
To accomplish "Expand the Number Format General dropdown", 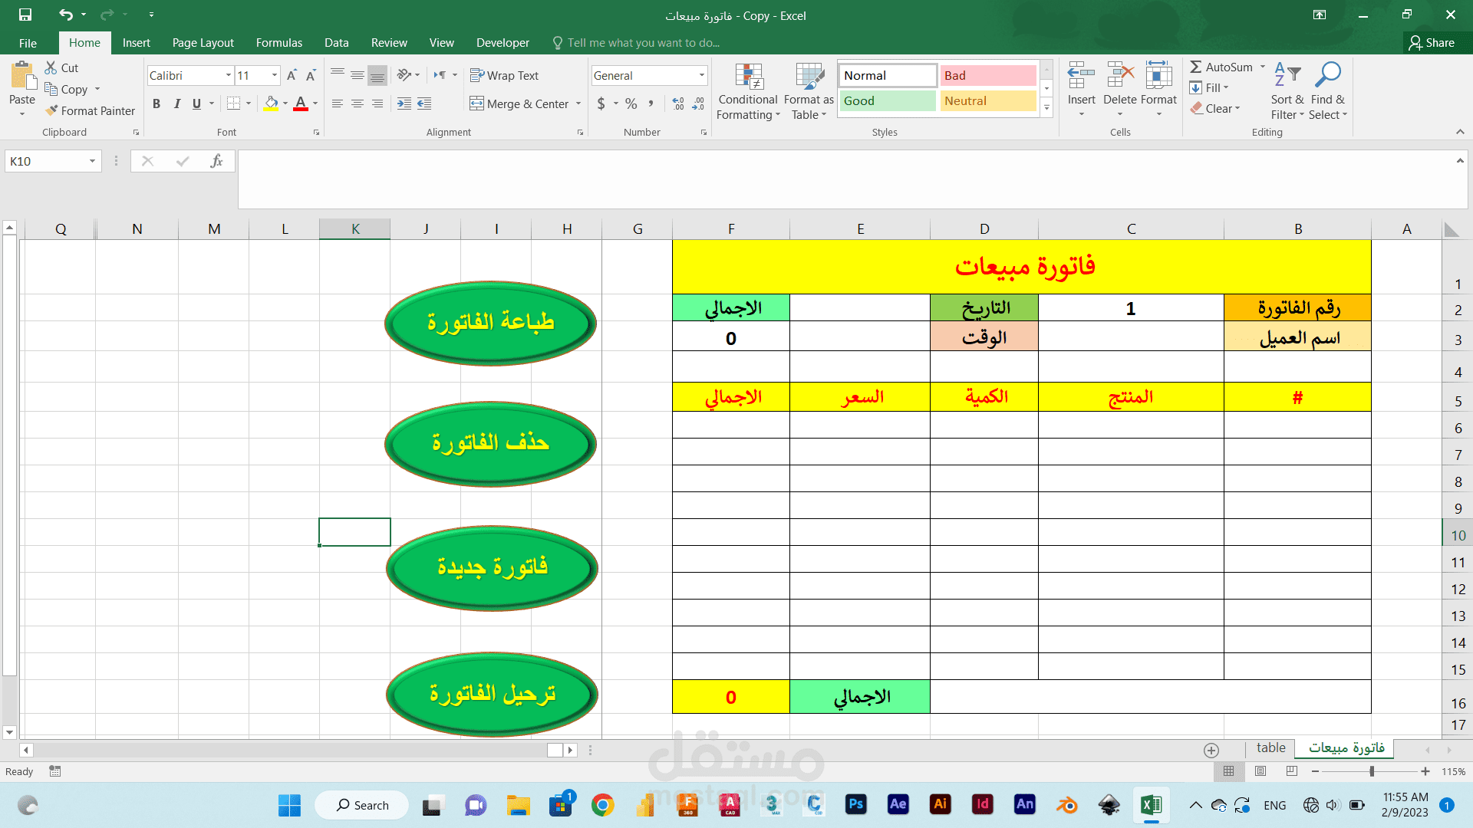I will point(701,75).
